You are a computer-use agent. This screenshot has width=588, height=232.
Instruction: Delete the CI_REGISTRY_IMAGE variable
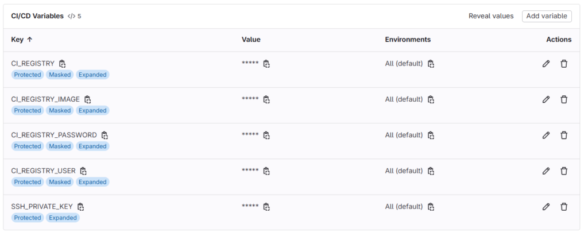click(x=564, y=99)
